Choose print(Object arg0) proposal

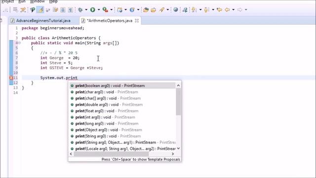pyautogui.click(x=122, y=130)
